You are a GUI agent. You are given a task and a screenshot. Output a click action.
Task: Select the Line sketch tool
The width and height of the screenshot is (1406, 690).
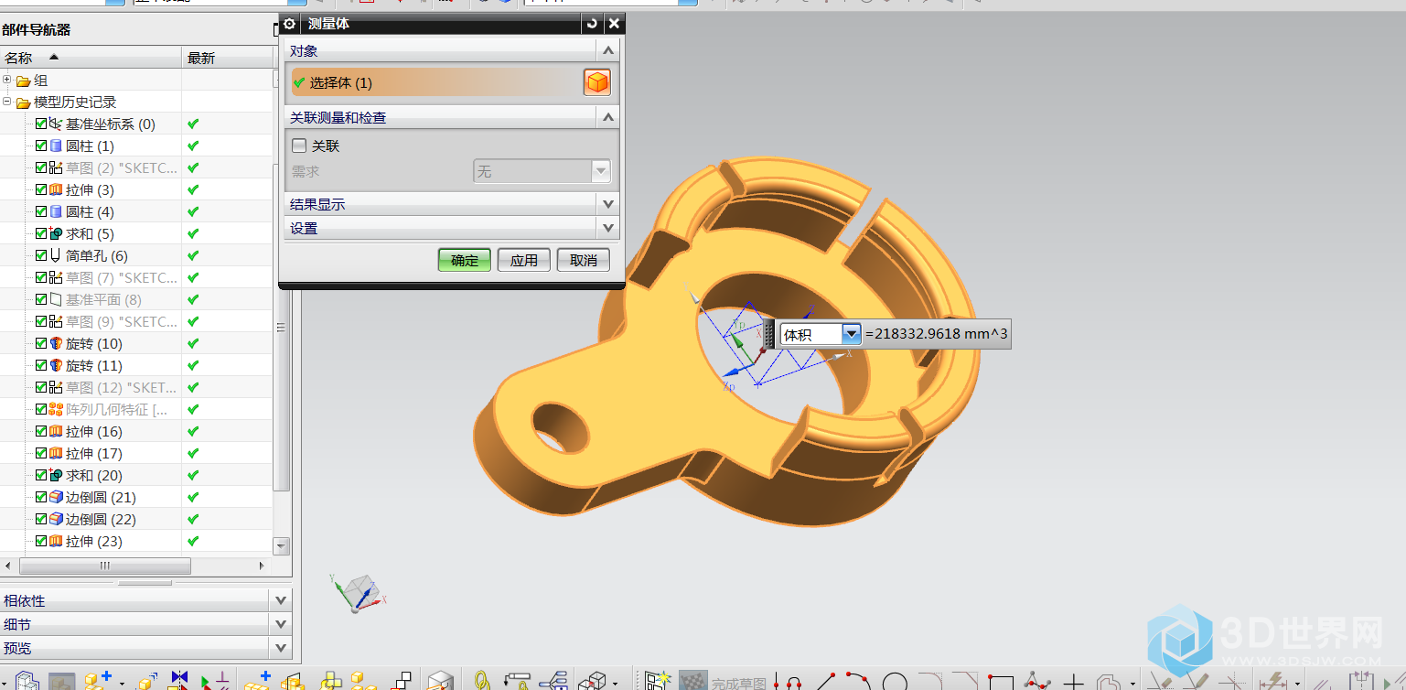tap(825, 682)
